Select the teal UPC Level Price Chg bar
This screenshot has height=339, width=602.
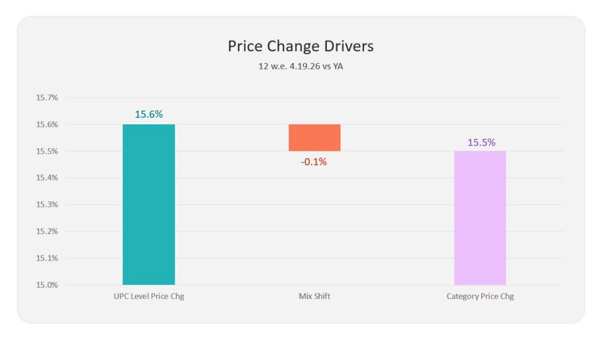149,204
